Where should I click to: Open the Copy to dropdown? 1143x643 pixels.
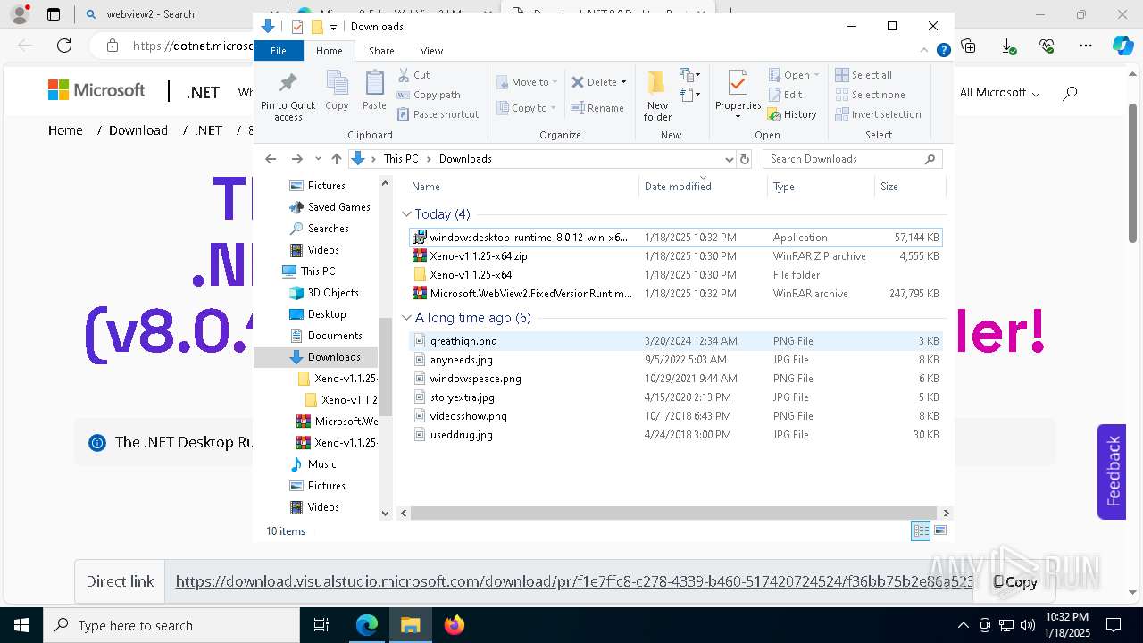(526, 108)
